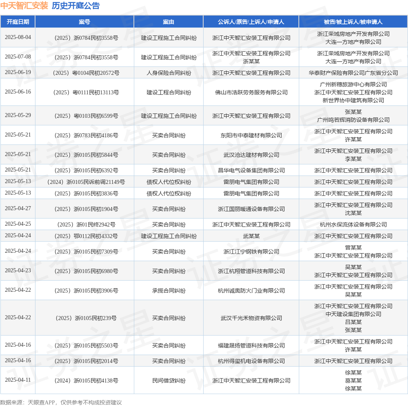Select defendant name 李某某
This screenshot has height=406, width=408.
coord(353,158)
